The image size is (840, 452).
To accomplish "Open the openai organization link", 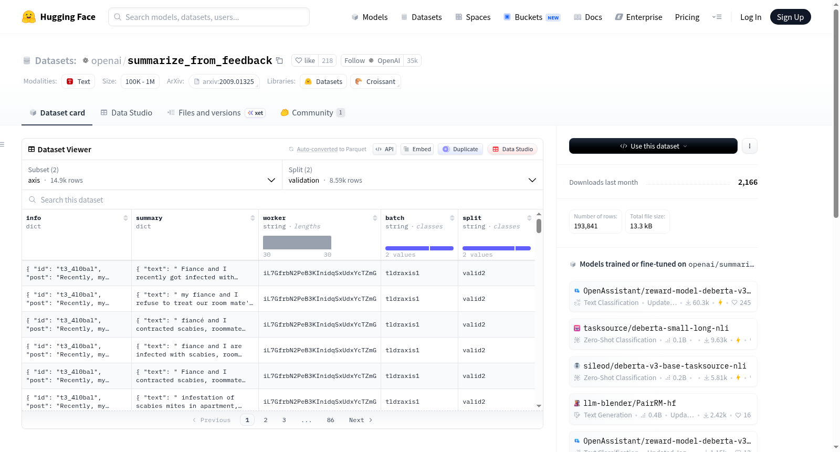I will coord(107,60).
